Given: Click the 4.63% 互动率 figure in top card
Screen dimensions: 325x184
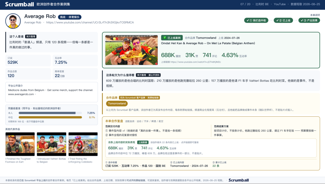Looking at the screenshot, I should 234,55.
